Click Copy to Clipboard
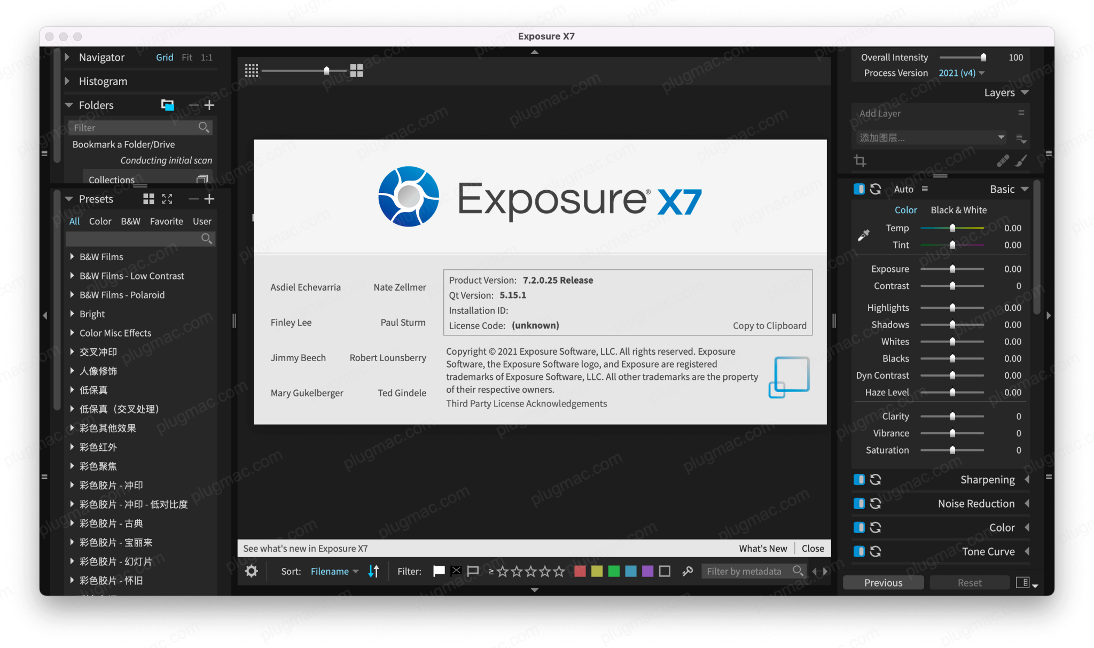Screen dimensions: 1094x648 [769, 325]
